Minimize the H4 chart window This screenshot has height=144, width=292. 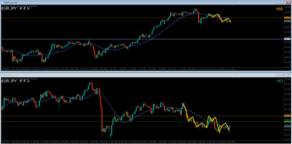278,2
